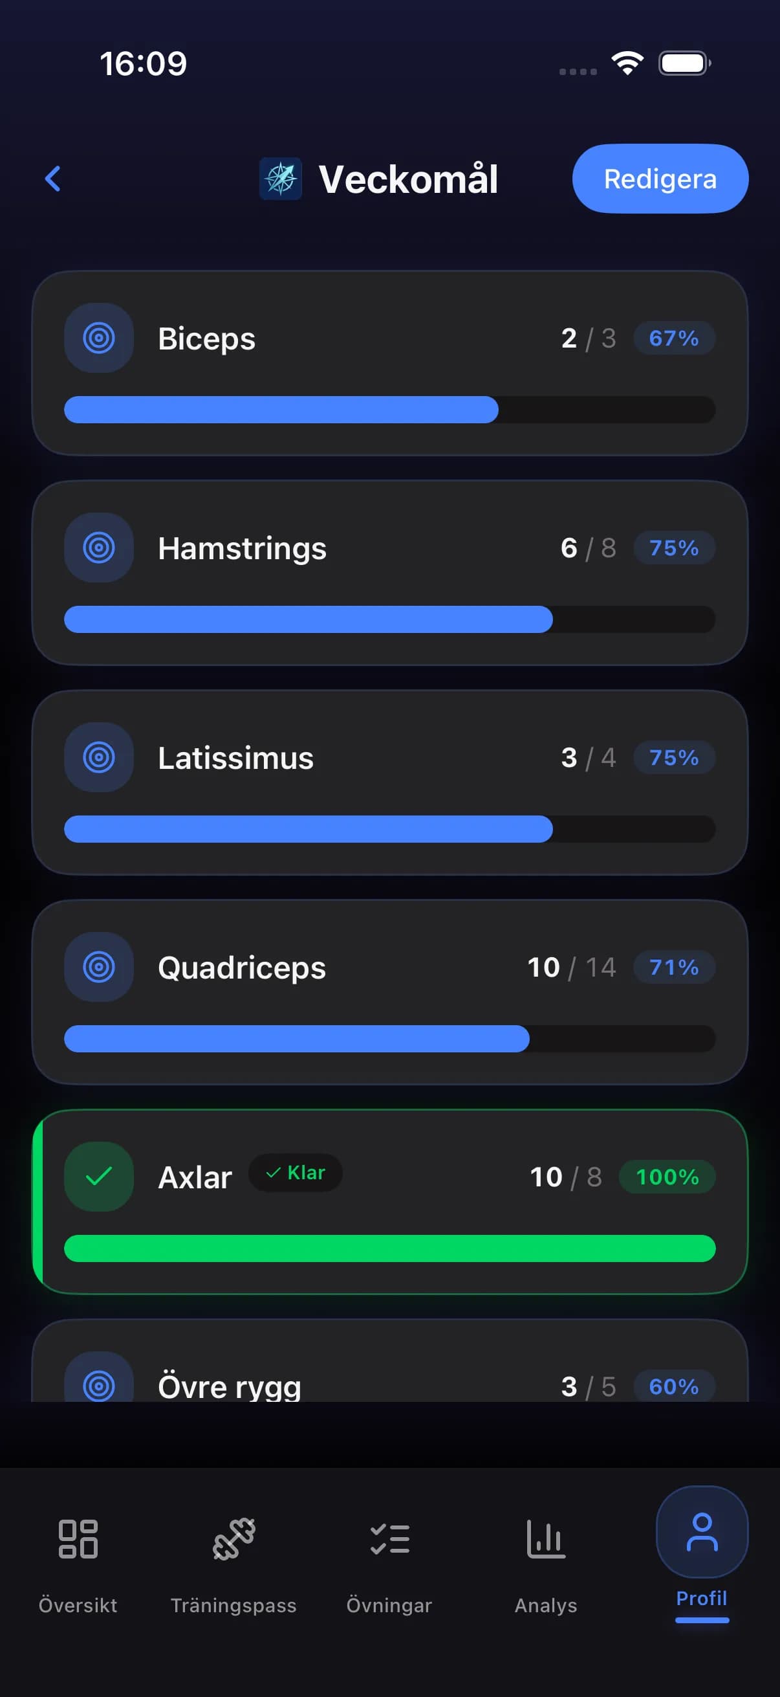Tap the Quadriceps target icon
Viewport: 780px width, 1697px height.
pyautogui.click(x=99, y=966)
